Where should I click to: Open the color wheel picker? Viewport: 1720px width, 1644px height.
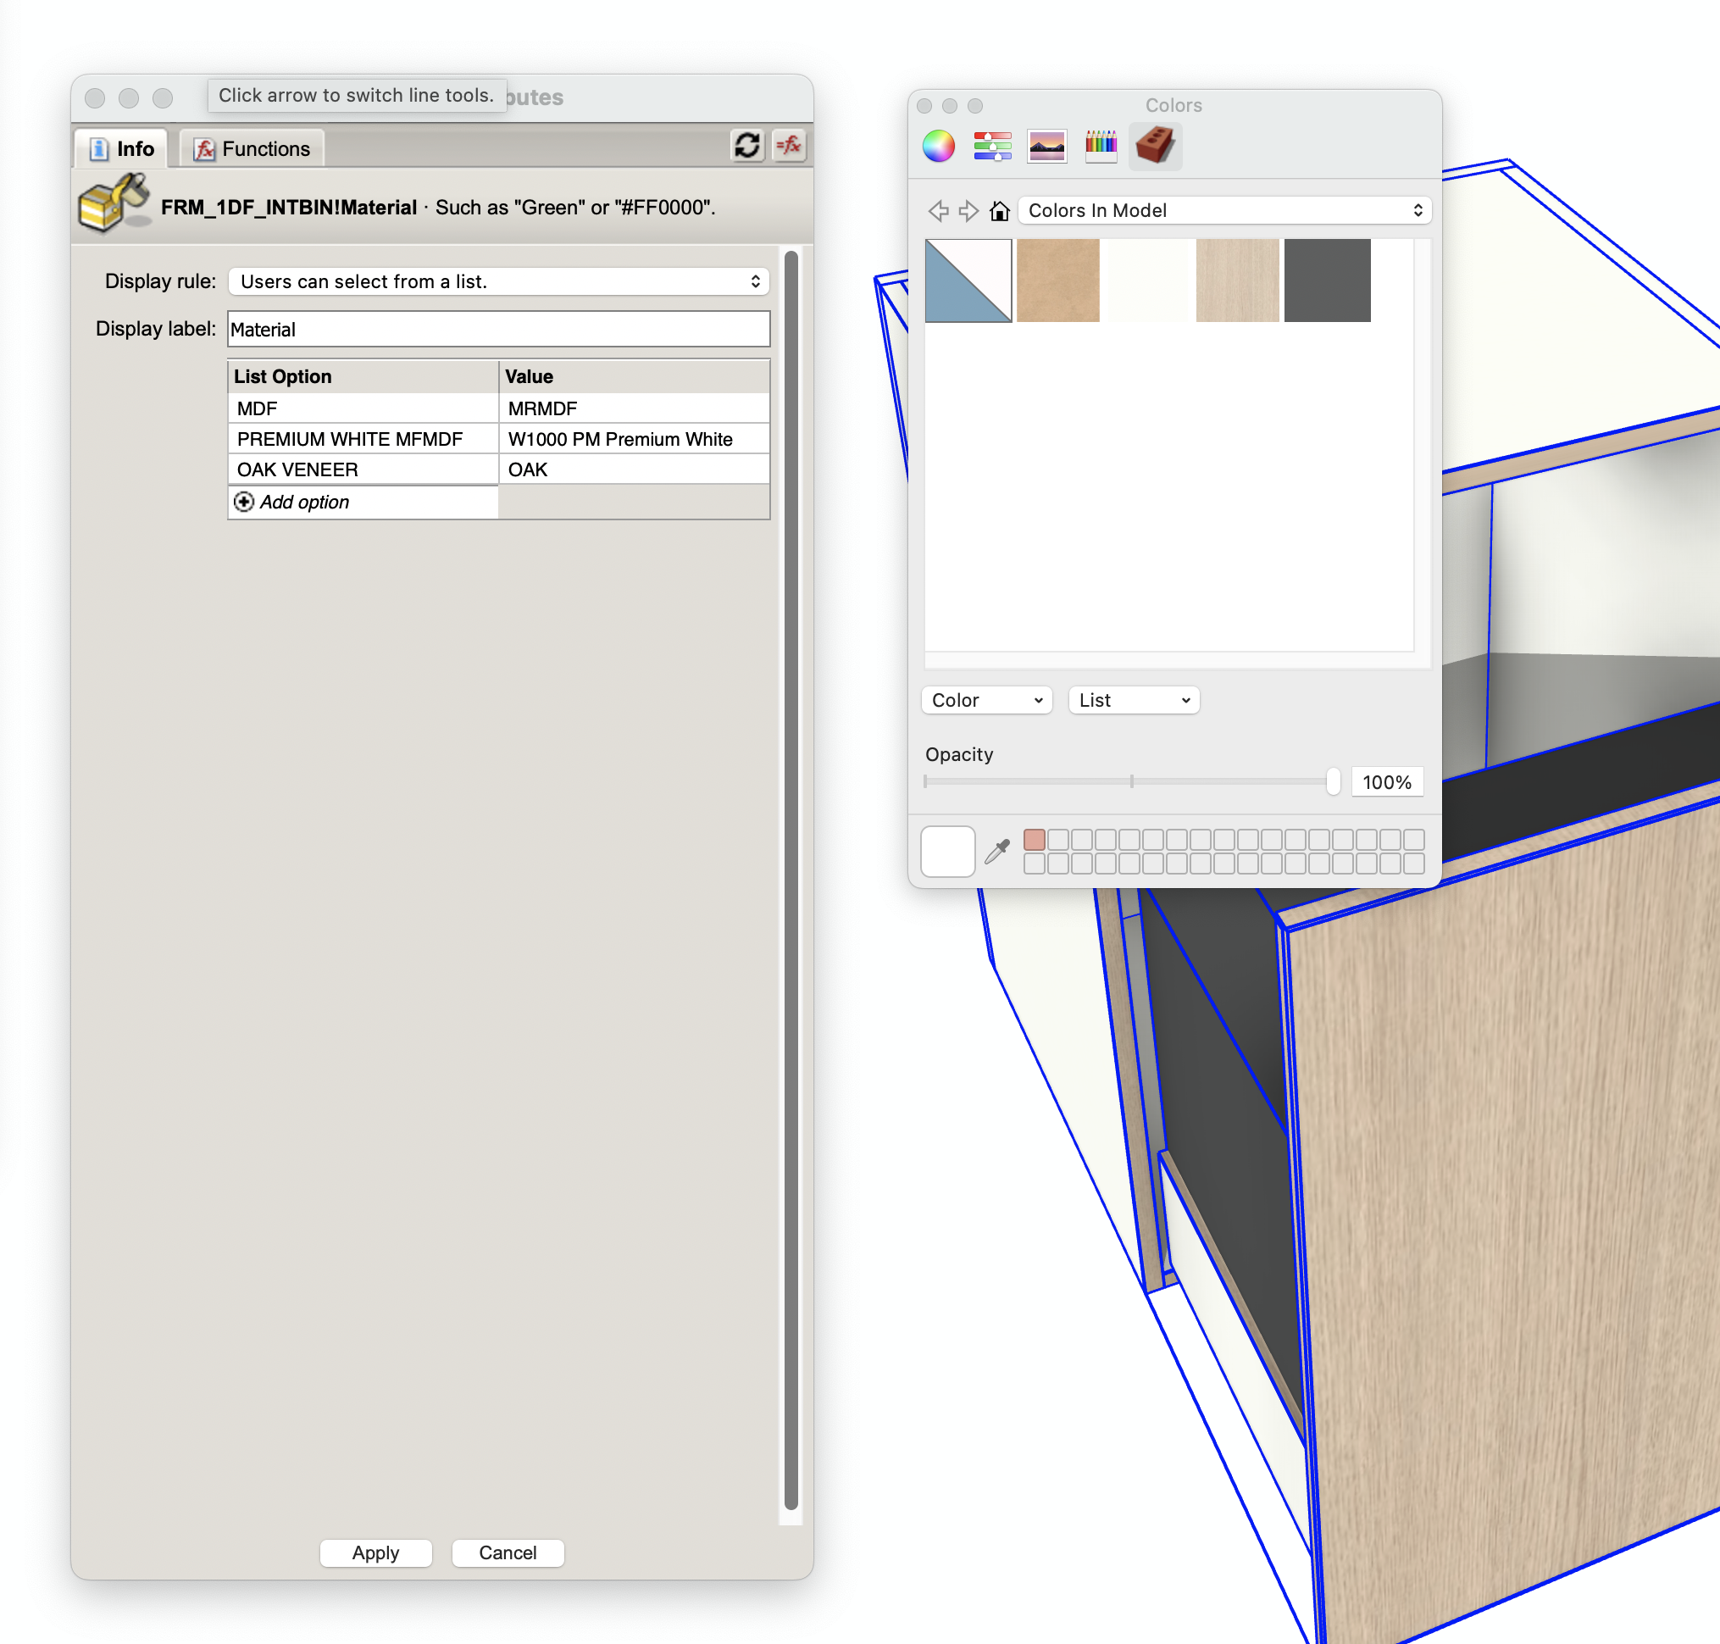tap(939, 147)
